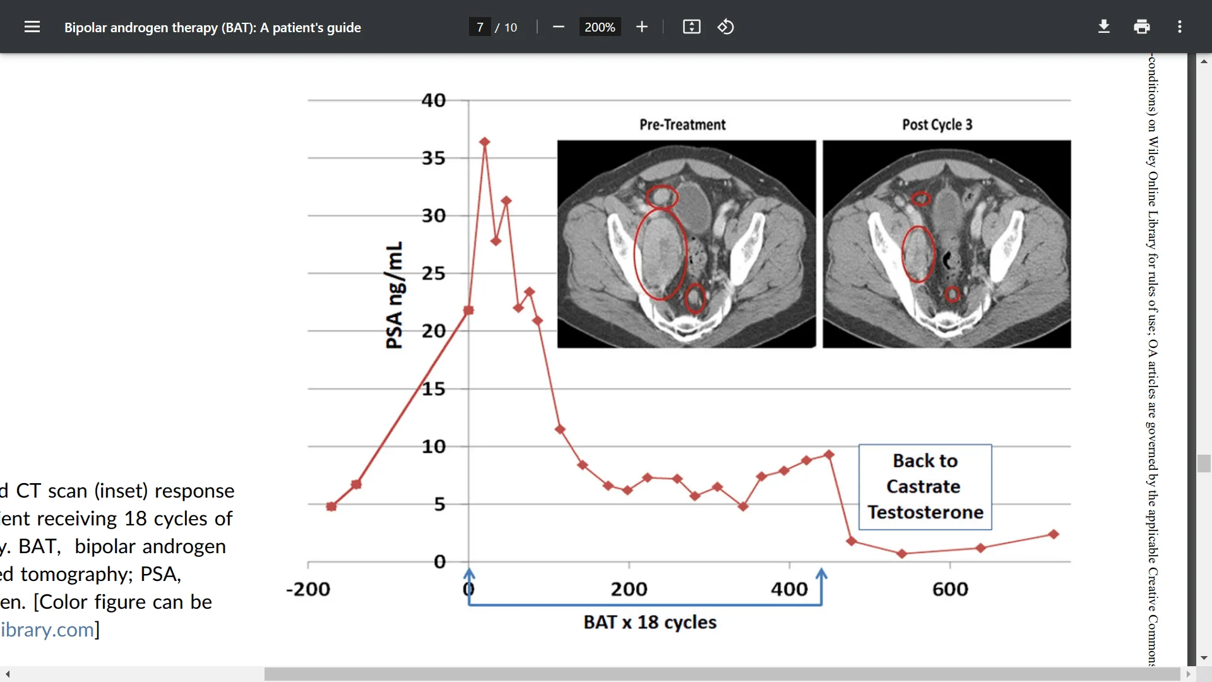Click the 'PSA ng/mL' axis label
This screenshot has width=1212, height=682.
pos(394,295)
